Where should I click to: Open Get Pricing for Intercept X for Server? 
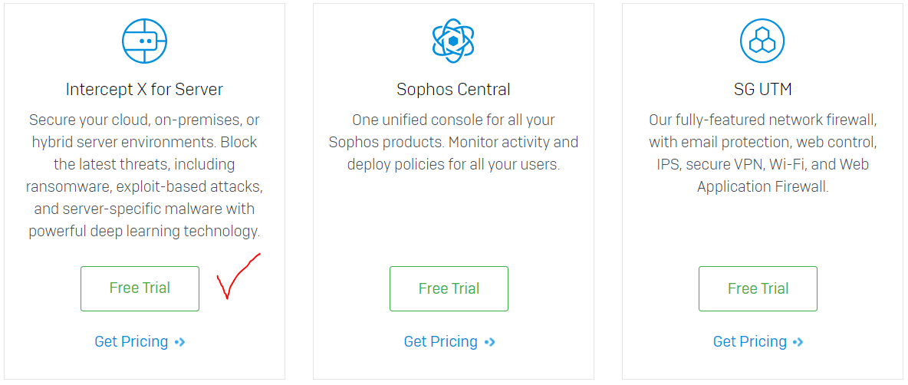click(x=131, y=341)
